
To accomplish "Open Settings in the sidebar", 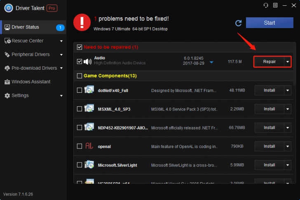I will pos(33,96).
